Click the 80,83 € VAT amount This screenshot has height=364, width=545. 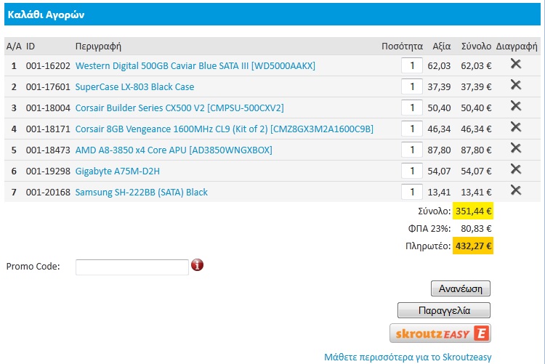coord(476,229)
